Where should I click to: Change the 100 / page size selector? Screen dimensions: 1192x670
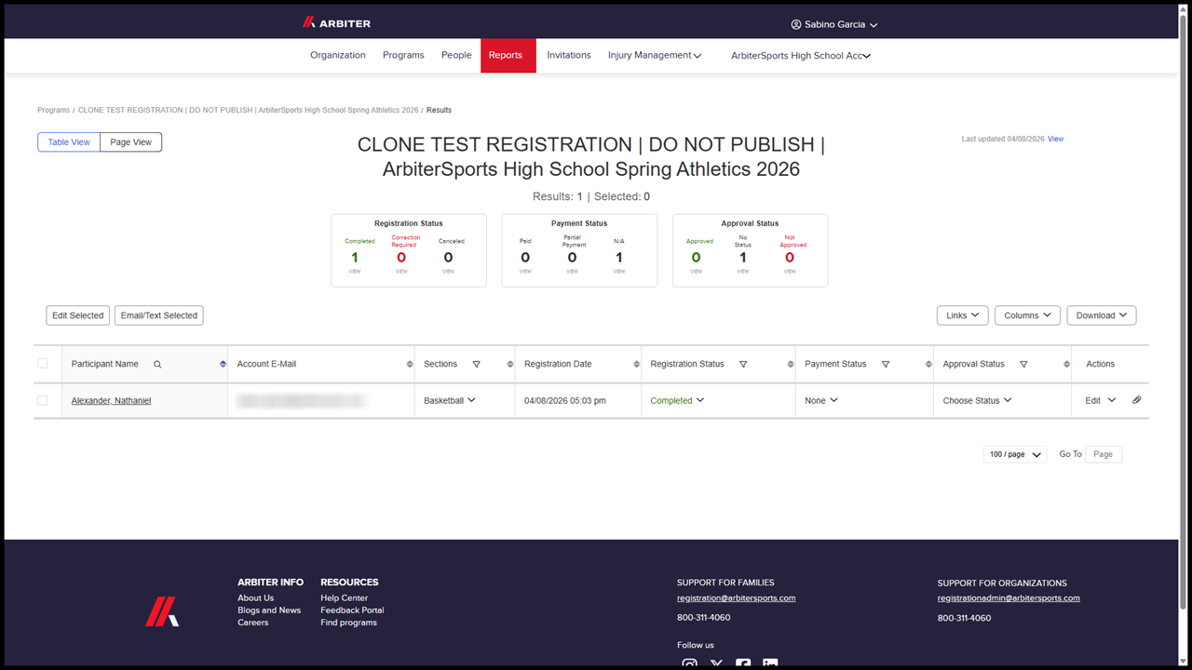point(1015,454)
